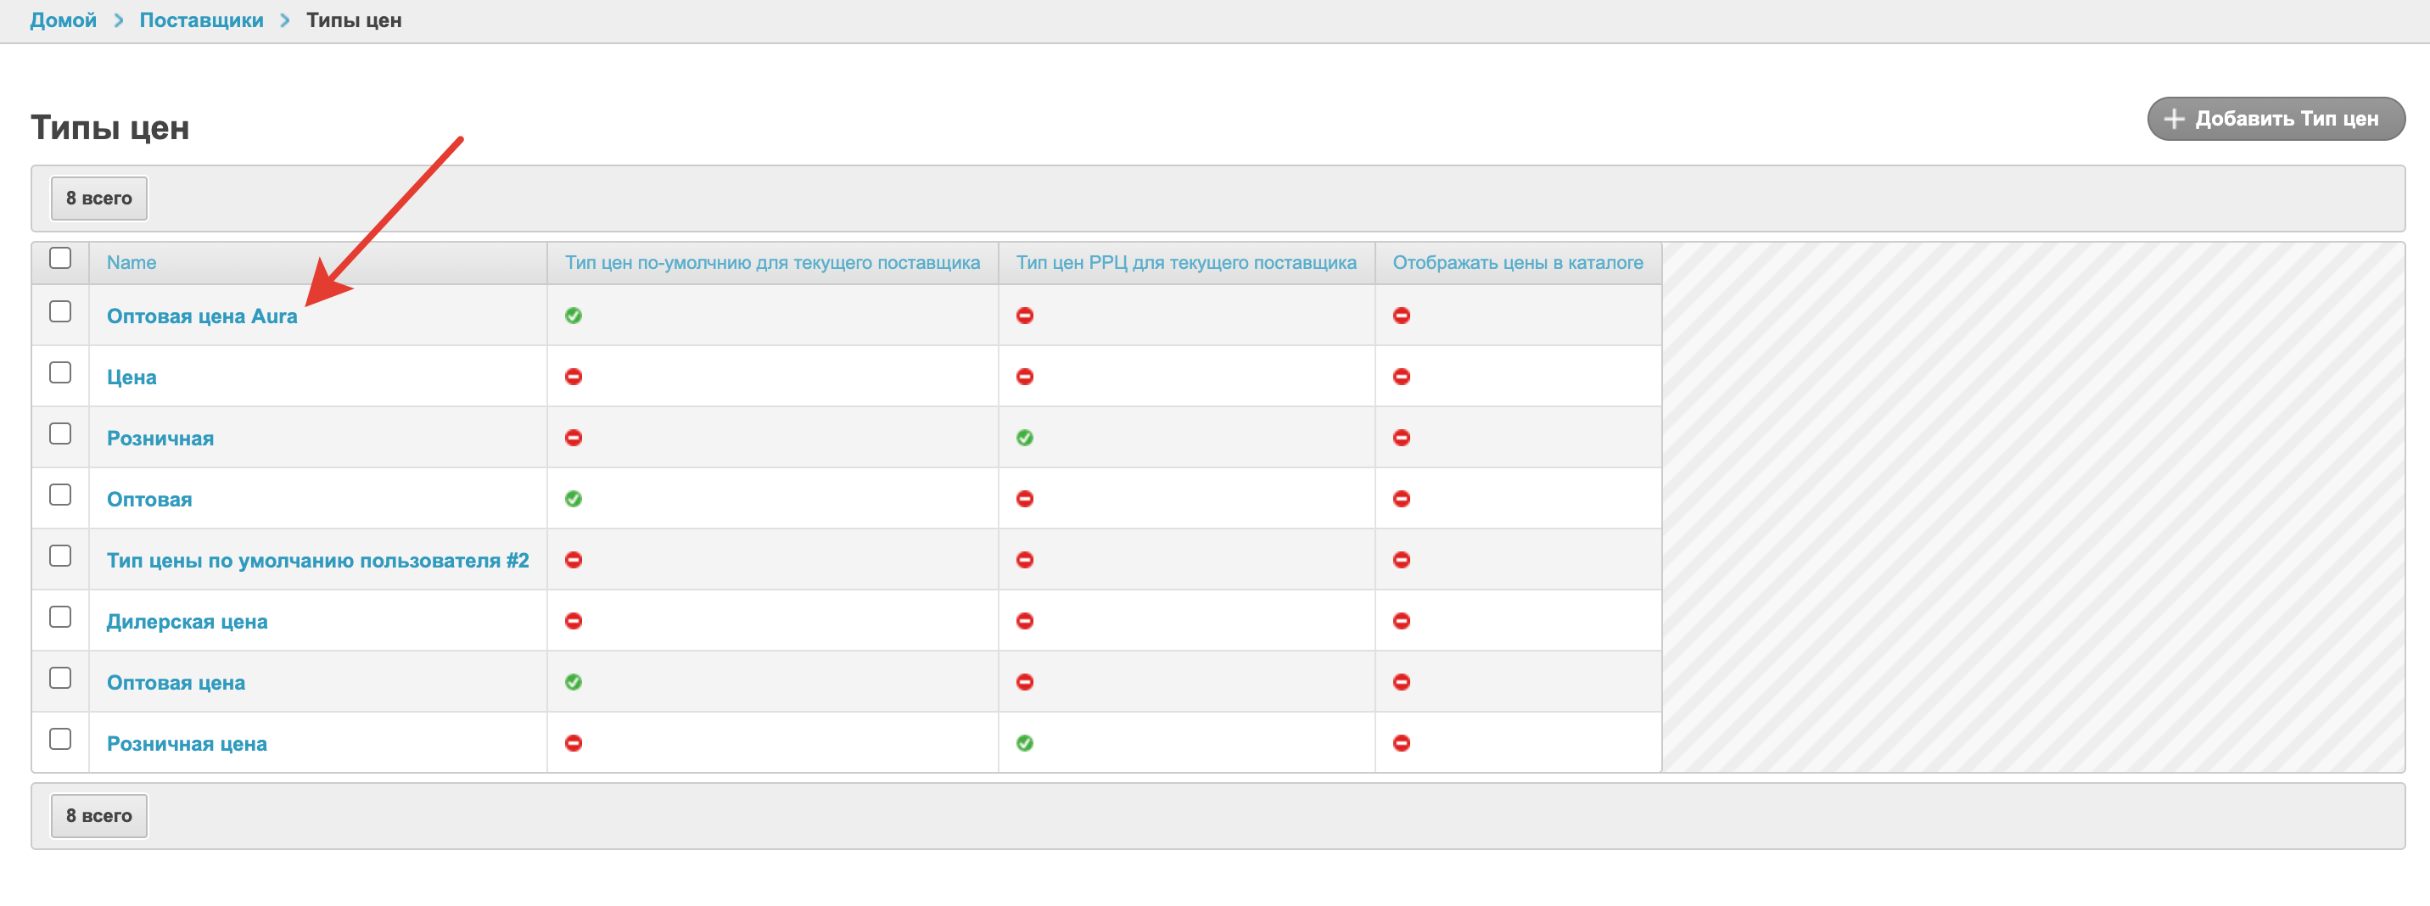The height and width of the screenshot is (906, 2430).
Task: Click the top 8 всего counter button
Action: [99, 199]
